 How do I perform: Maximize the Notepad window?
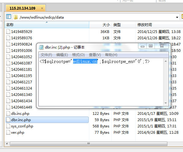point(151,46)
